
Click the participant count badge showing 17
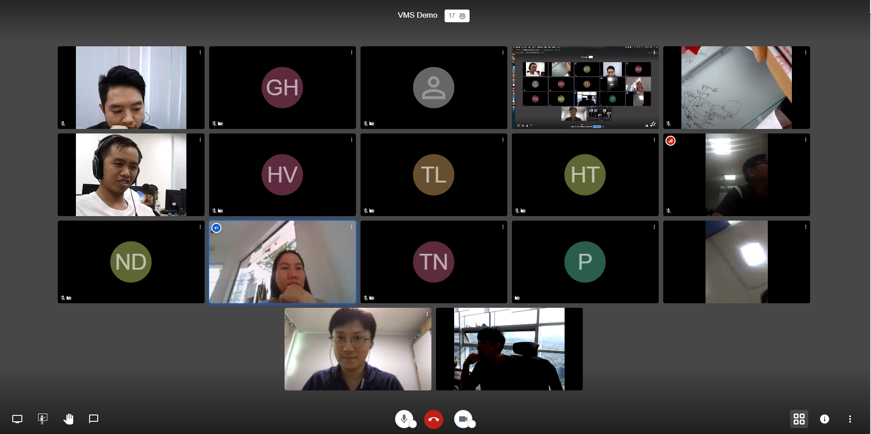click(x=456, y=16)
